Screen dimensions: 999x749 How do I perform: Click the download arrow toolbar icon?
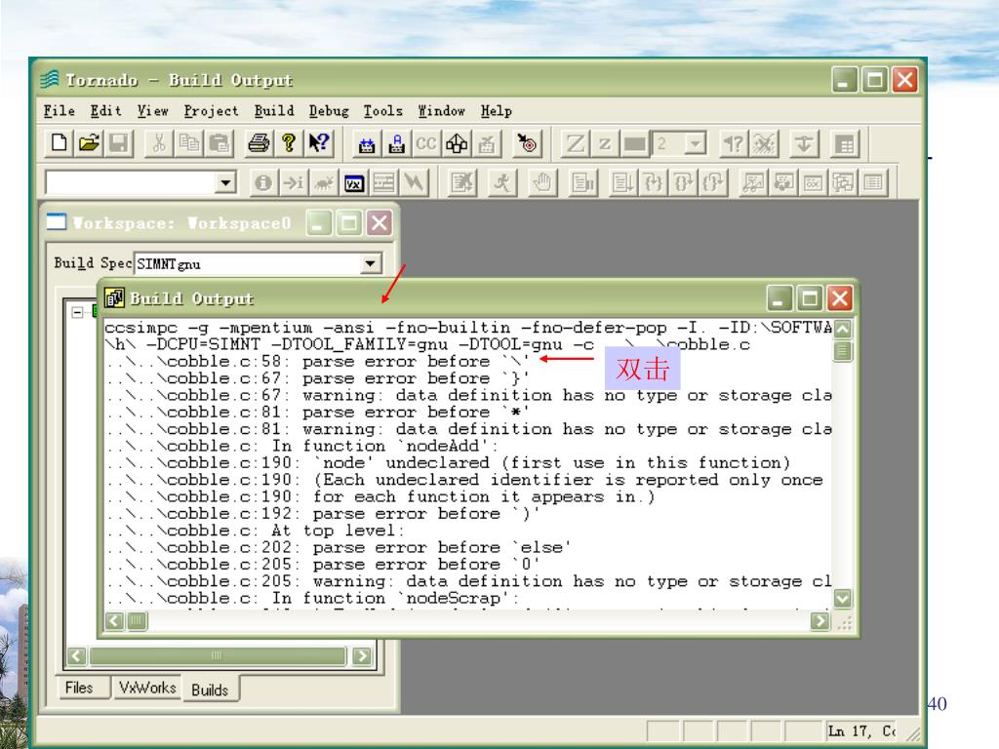click(805, 144)
